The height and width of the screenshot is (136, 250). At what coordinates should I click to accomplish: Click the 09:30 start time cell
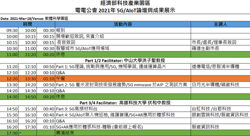[x=9, y=30]
